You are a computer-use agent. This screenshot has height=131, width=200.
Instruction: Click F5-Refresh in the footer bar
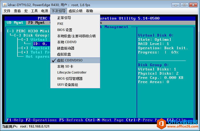tap(71, 120)
